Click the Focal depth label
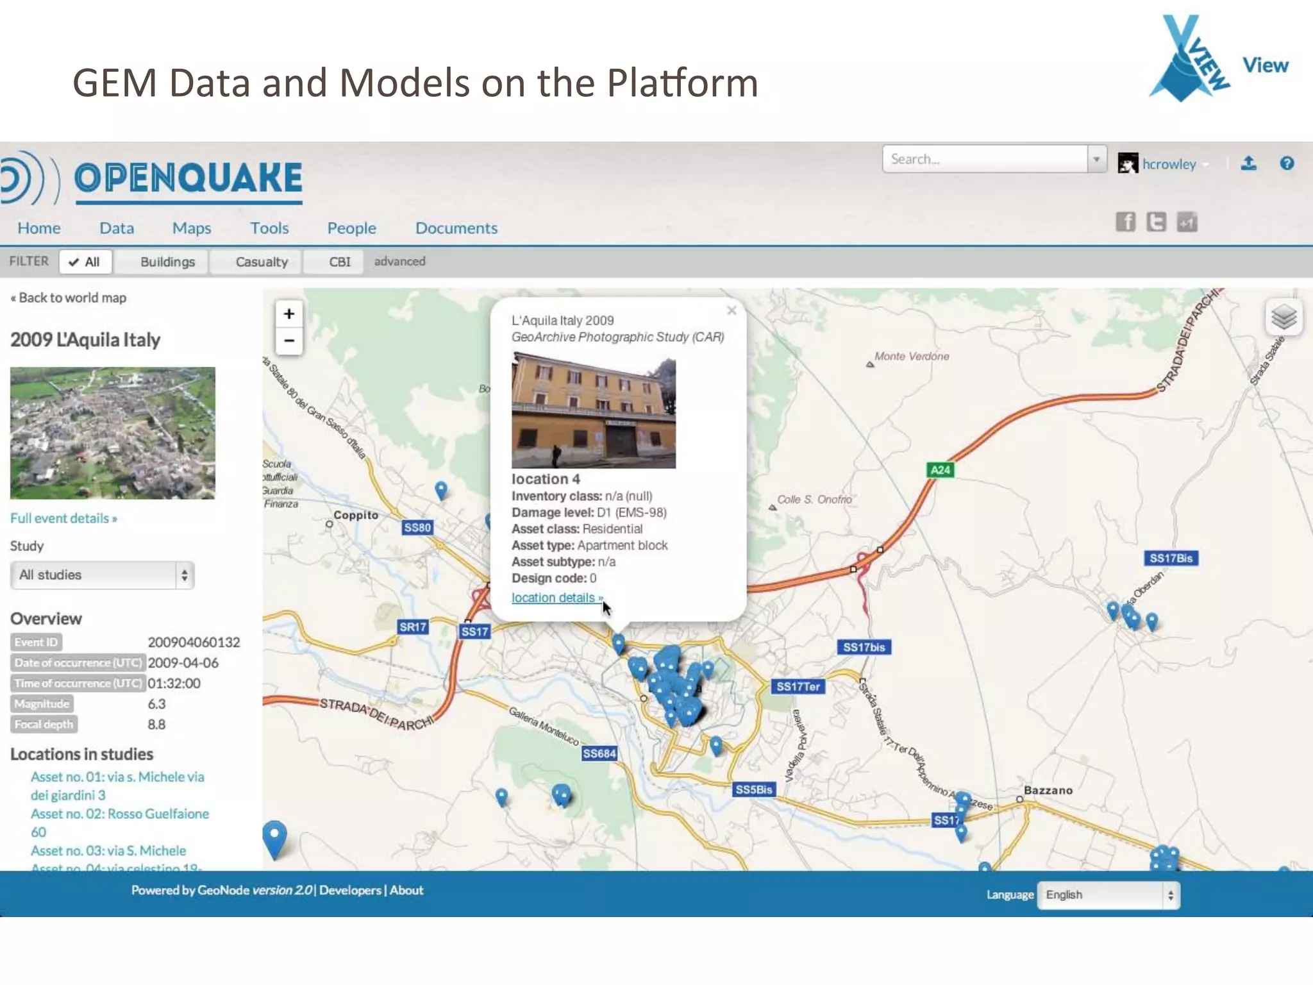The height and width of the screenshot is (985, 1313). click(x=44, y=724)
